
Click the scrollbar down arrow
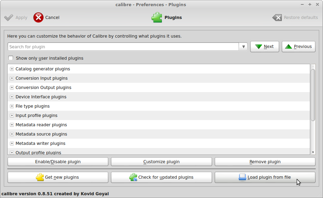coord(313,152)
